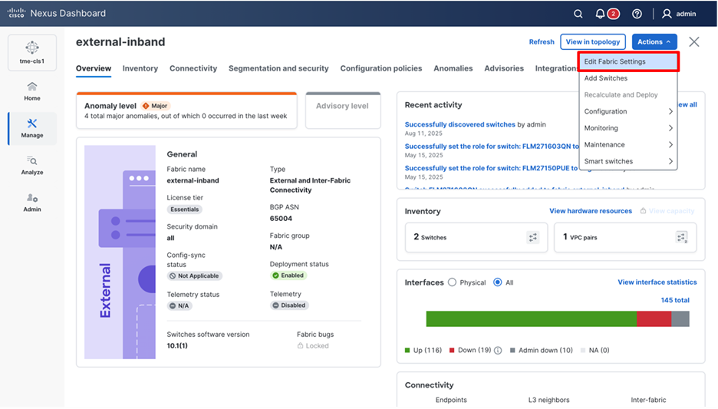Click the gray Admin down bar segment
The width and height of the screenshot is (718, 409).
point(680,318)
